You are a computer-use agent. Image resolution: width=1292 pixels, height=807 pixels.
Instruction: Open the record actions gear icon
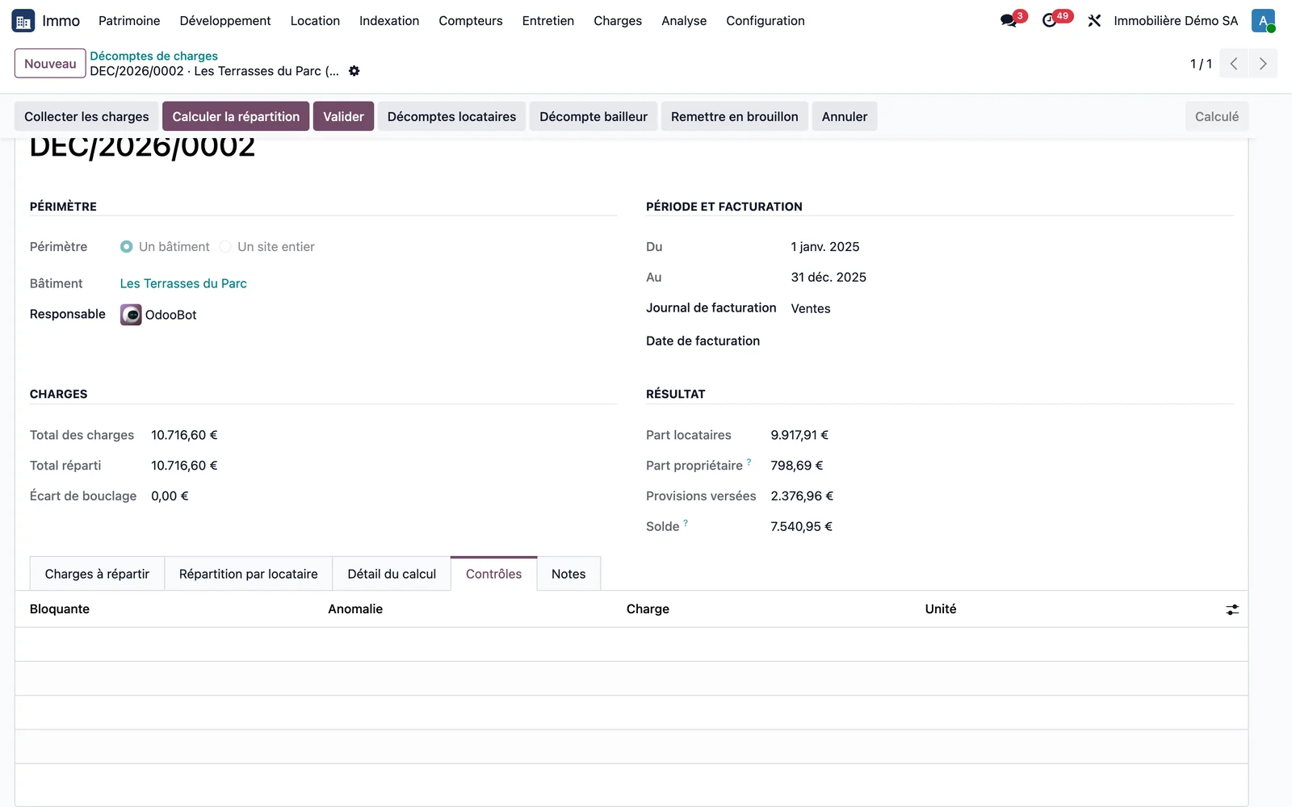coord(354,71)
